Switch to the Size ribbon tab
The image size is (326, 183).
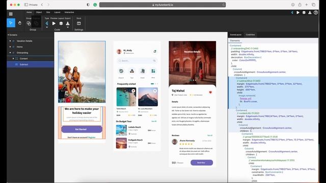coord(48,12)
